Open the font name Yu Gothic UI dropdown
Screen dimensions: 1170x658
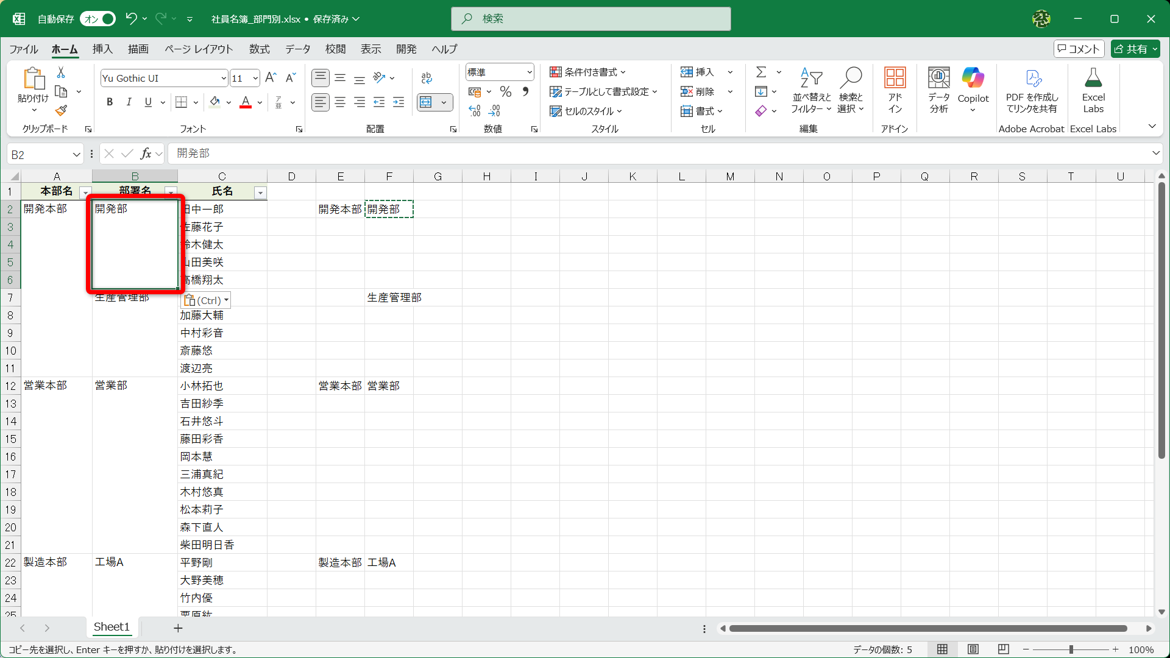[224, 79]
